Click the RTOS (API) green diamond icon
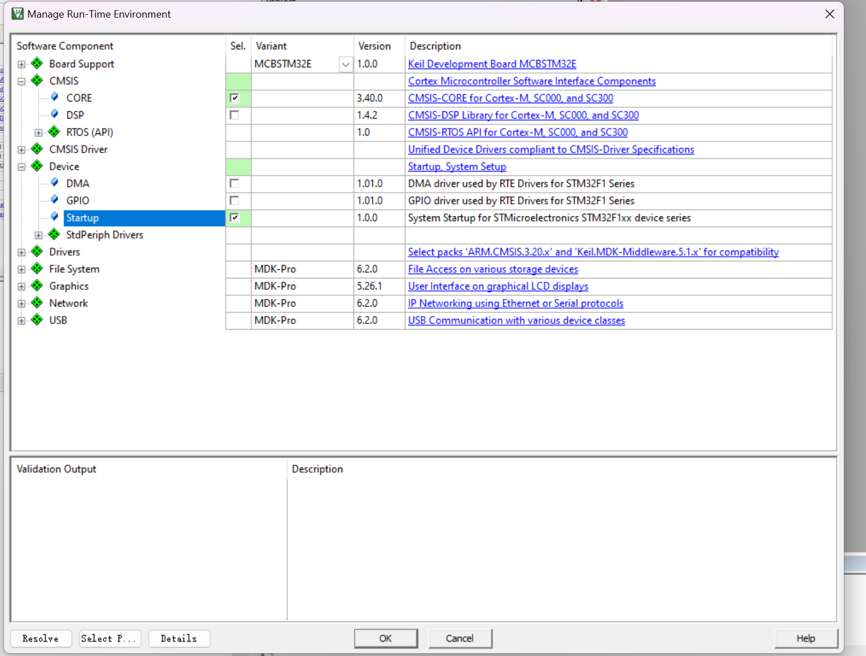The image size is (866, 656). pyautogui.click(x=54, y=132)
